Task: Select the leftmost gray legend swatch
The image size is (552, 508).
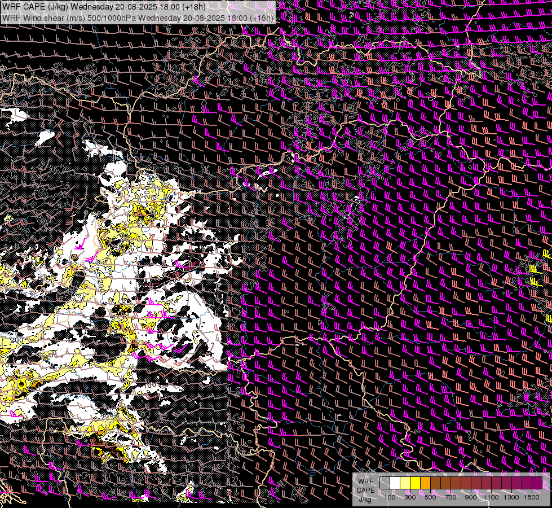Action: coord(385,483)
